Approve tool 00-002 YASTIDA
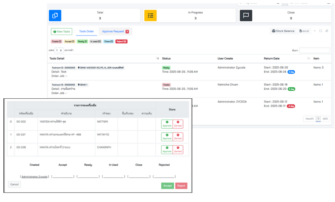Image resolution: width=335 pixels, height=202 pixels. [x=167, y=124]
